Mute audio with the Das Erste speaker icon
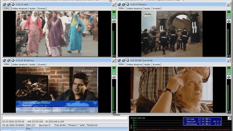233x131 pixels. (x=229, y=77)
